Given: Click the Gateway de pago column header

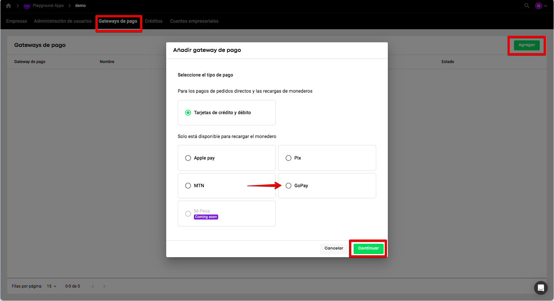Looking at the screenshot, I should point(30,62).
